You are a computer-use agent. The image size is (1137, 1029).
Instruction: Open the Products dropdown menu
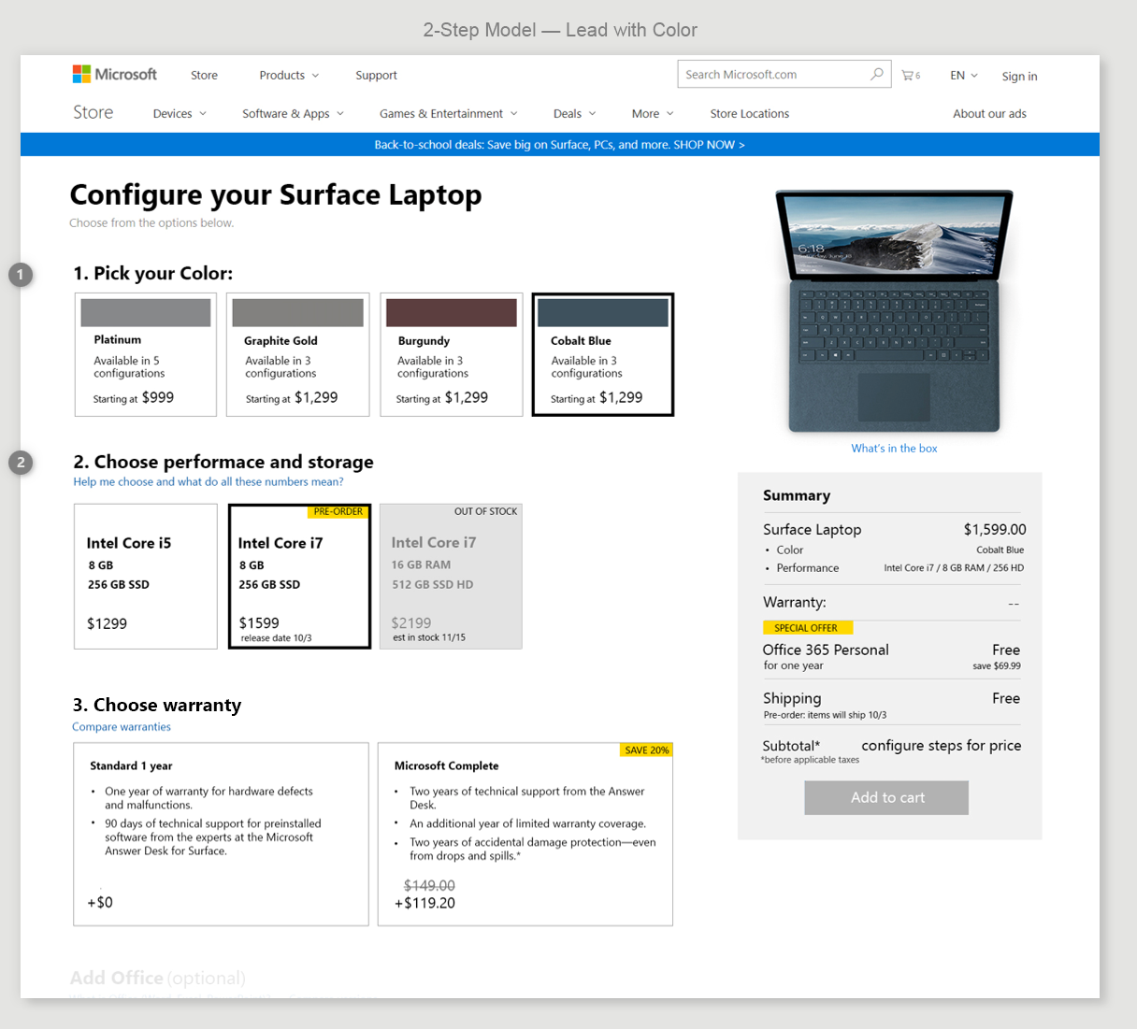point(289,76)
